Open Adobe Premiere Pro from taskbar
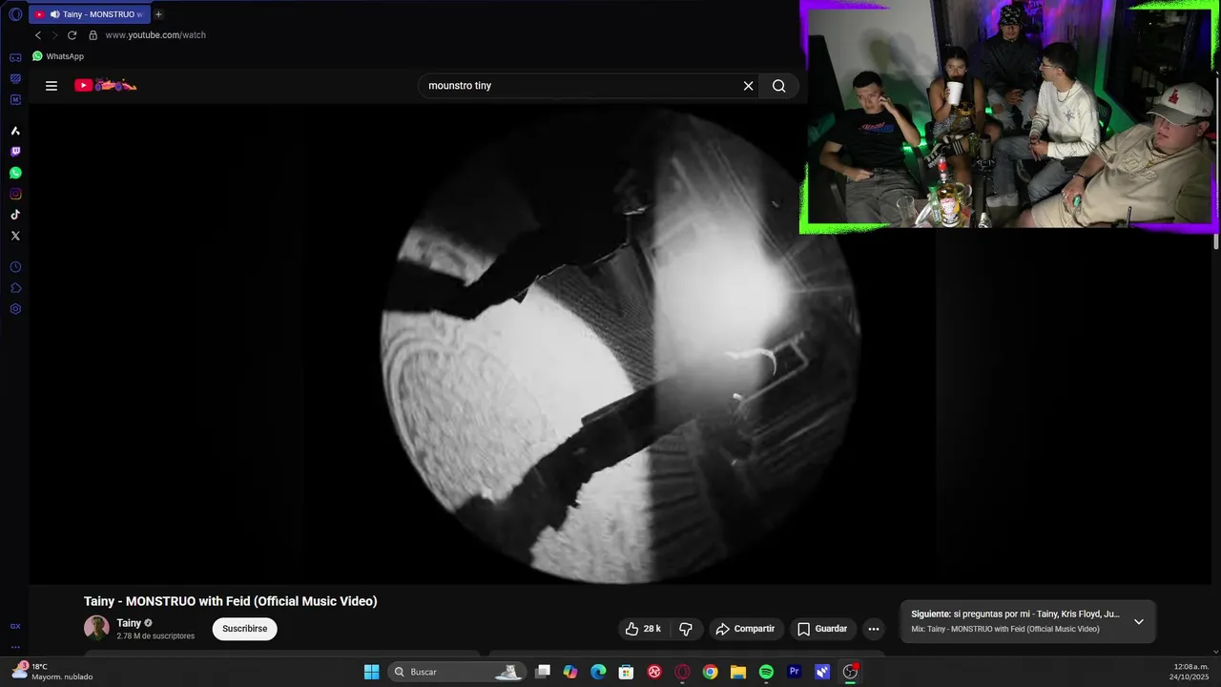Image resolution: width=1221 pixels, height=687 pixels. click(794, 672)
